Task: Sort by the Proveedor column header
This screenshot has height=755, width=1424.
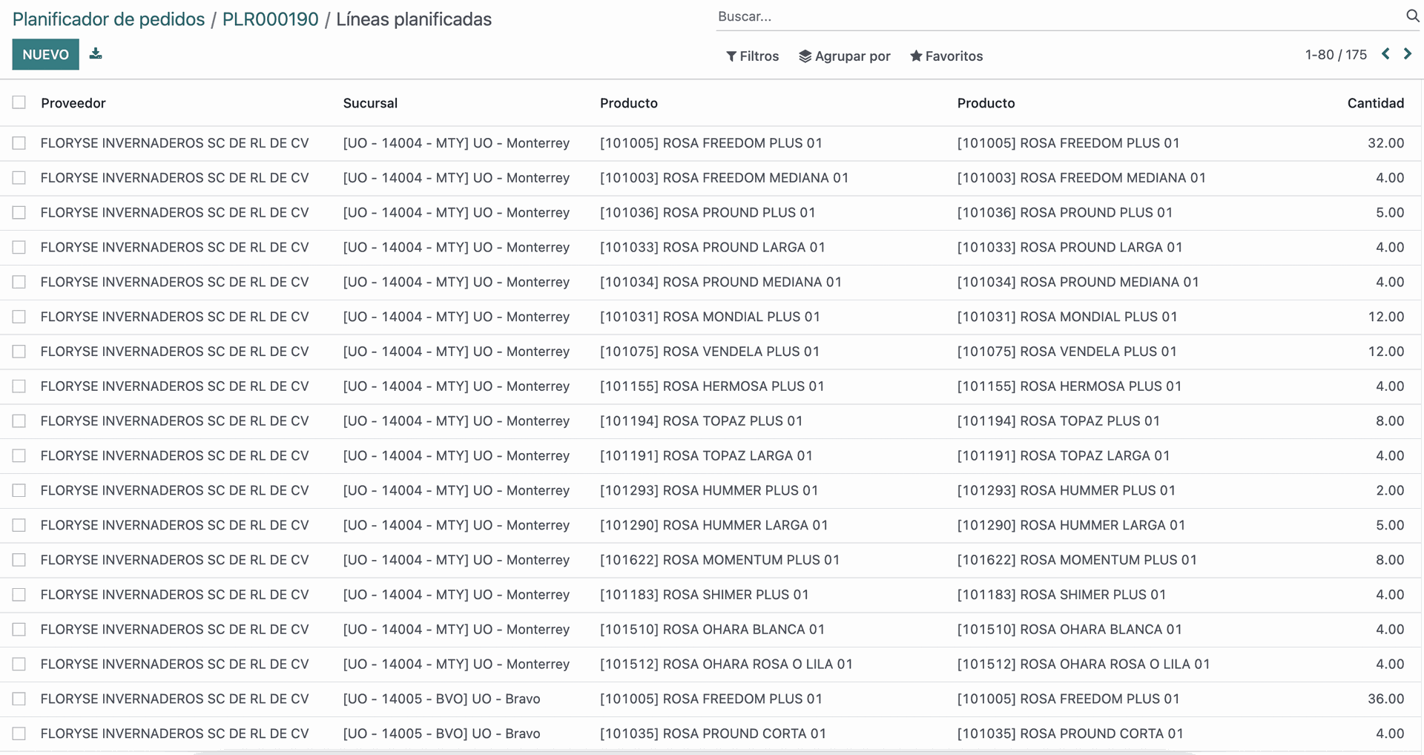Action: tap(73, 103)
